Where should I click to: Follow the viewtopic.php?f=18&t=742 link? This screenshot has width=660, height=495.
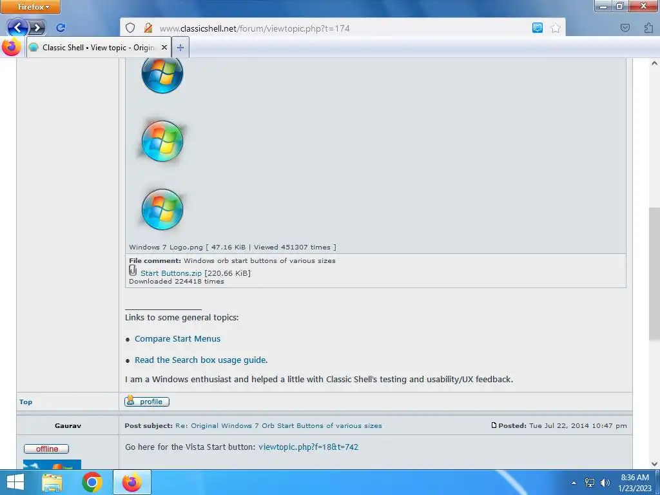pos(308,447)
